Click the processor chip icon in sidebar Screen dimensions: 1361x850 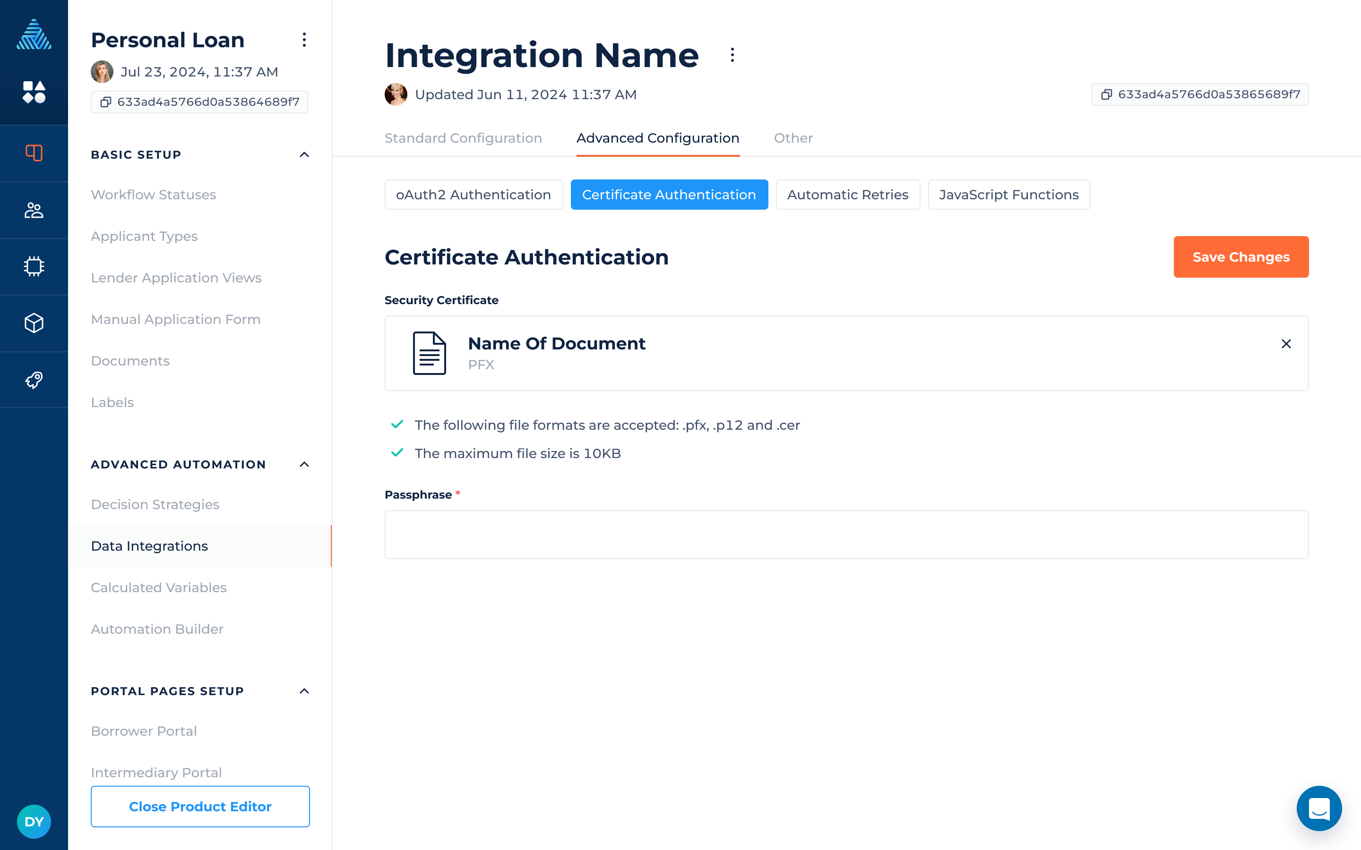[x=34, y=266]
